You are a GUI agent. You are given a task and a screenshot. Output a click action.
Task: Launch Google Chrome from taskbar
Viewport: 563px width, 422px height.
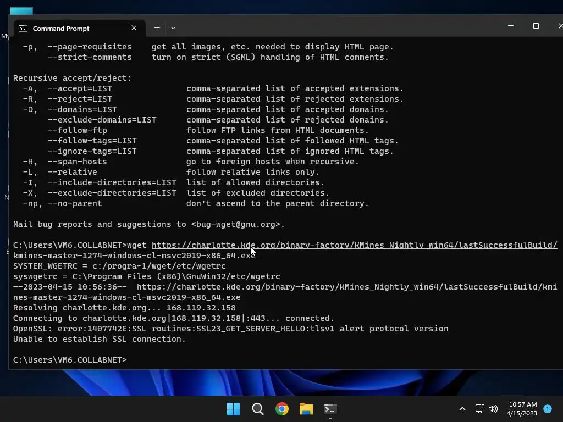coord(282,409)
